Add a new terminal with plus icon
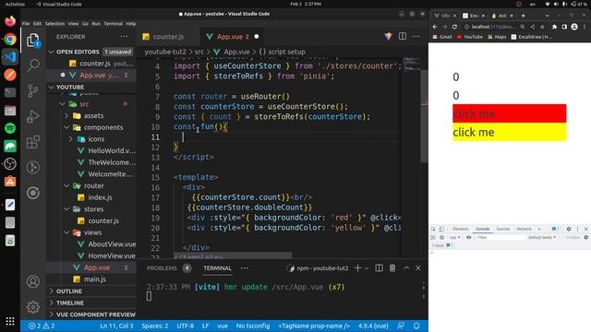Viewport: 591px width, 332px height. click(x=357, y=268)
